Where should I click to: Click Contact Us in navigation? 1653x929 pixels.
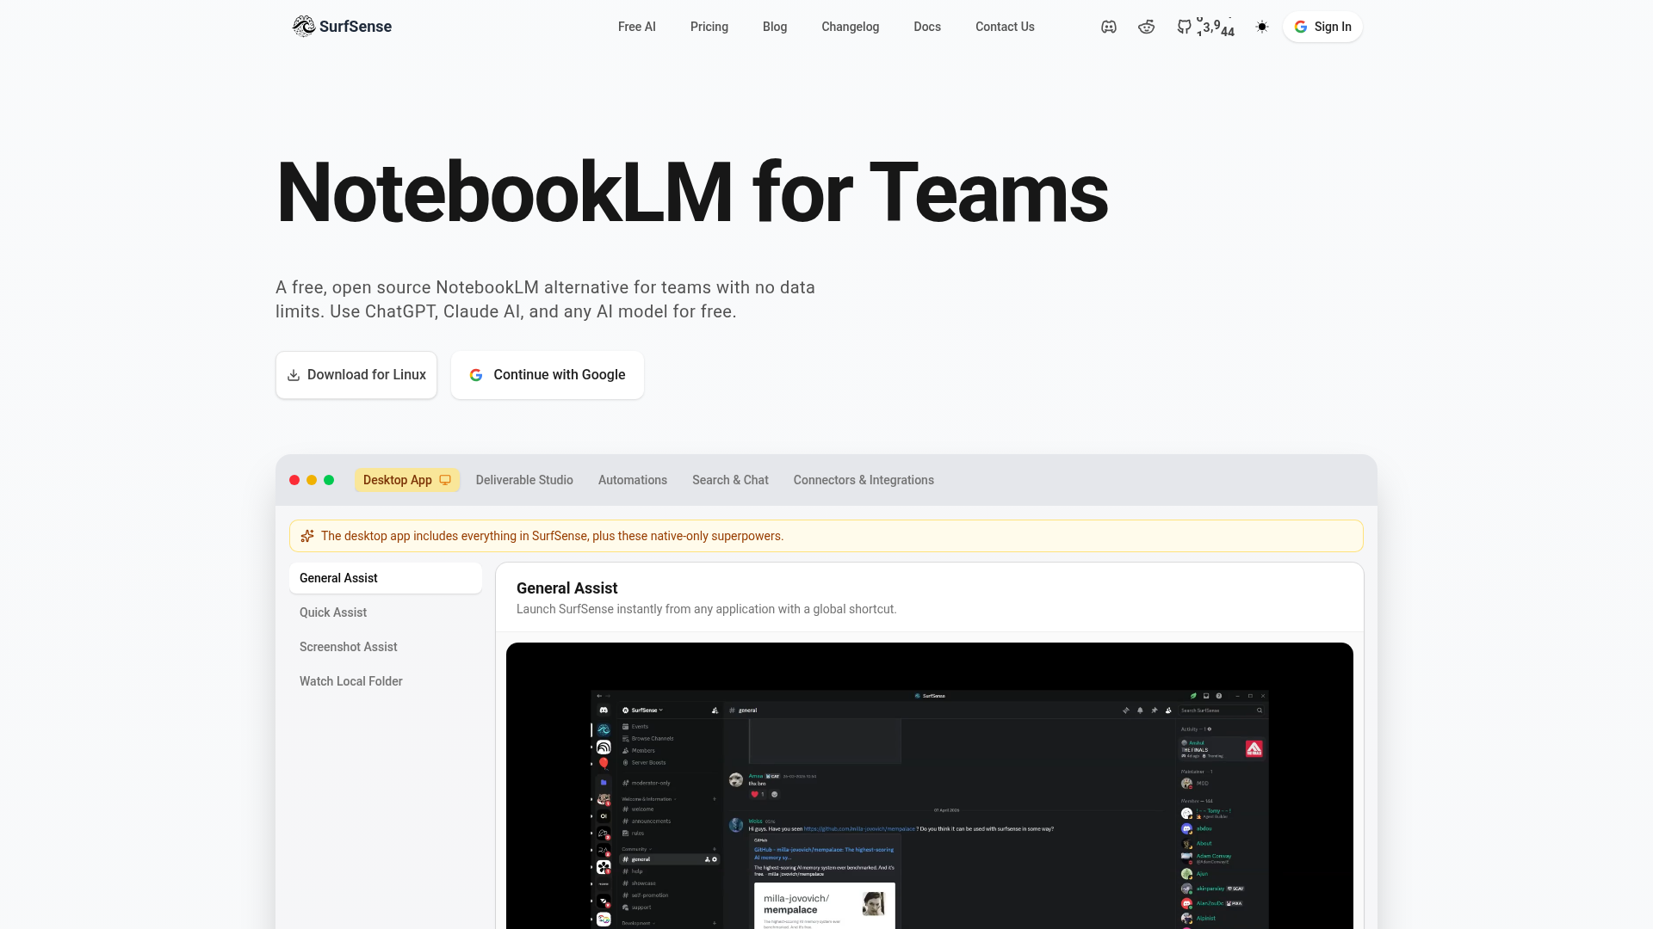[1005, 27]
